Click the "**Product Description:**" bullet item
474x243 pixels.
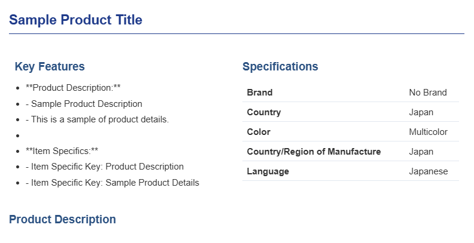[x=74, y=88]
